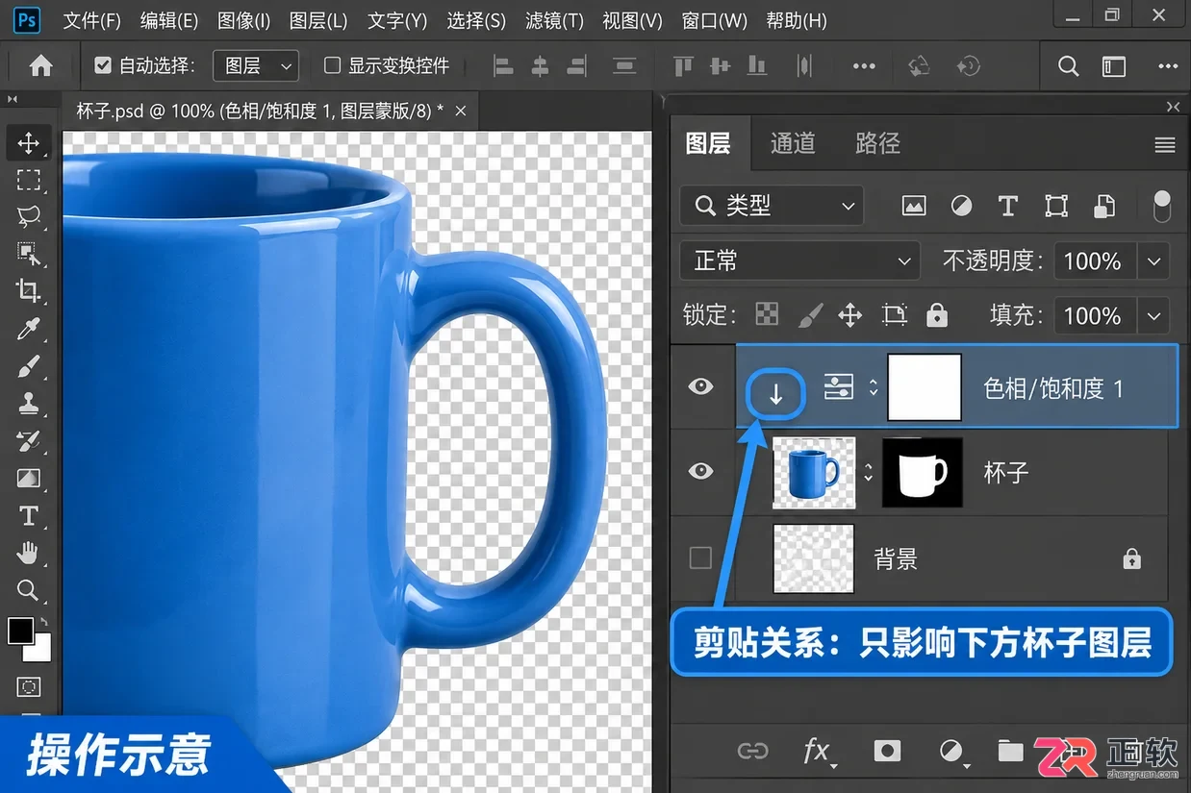This screenshot has width=1191, height=793.
Task: Lock layer position with the four-arrow icon
Action: [x=849, y=314]
